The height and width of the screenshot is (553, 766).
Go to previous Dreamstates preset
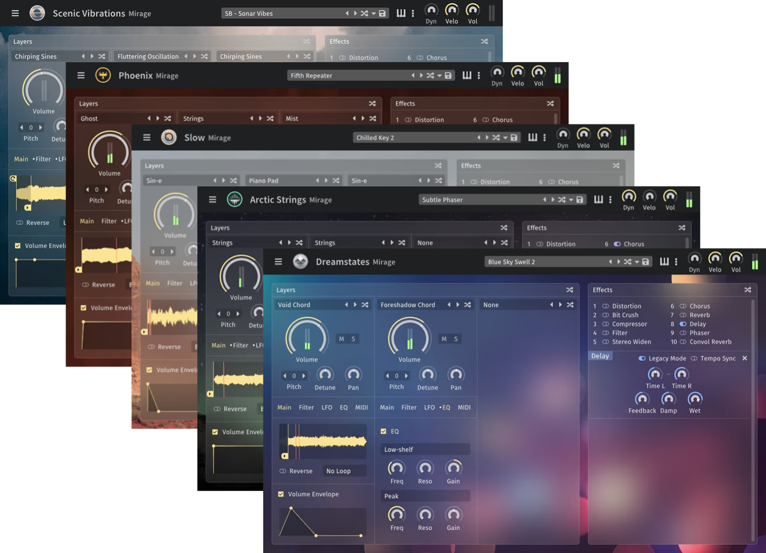click(x=610, y=262)
